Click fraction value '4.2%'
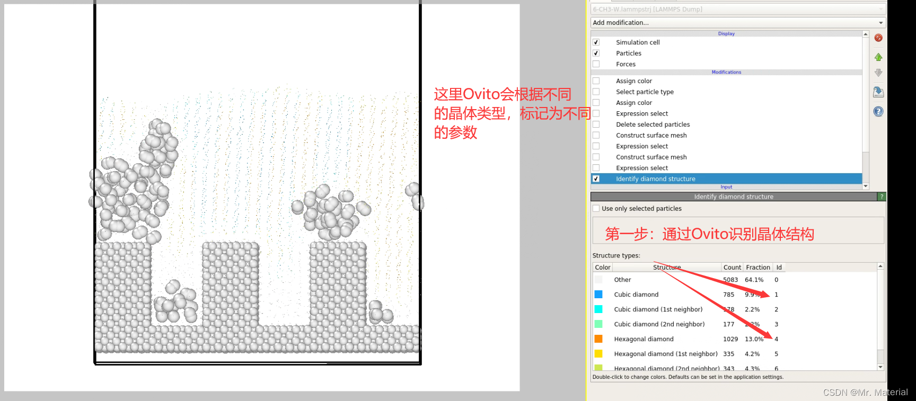The height and width of the screenshot is (401, 916). pyautogui.click(x=752, y=354)
